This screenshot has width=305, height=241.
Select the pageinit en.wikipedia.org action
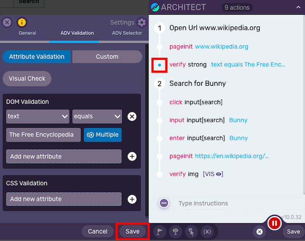(x=219, y=156)
